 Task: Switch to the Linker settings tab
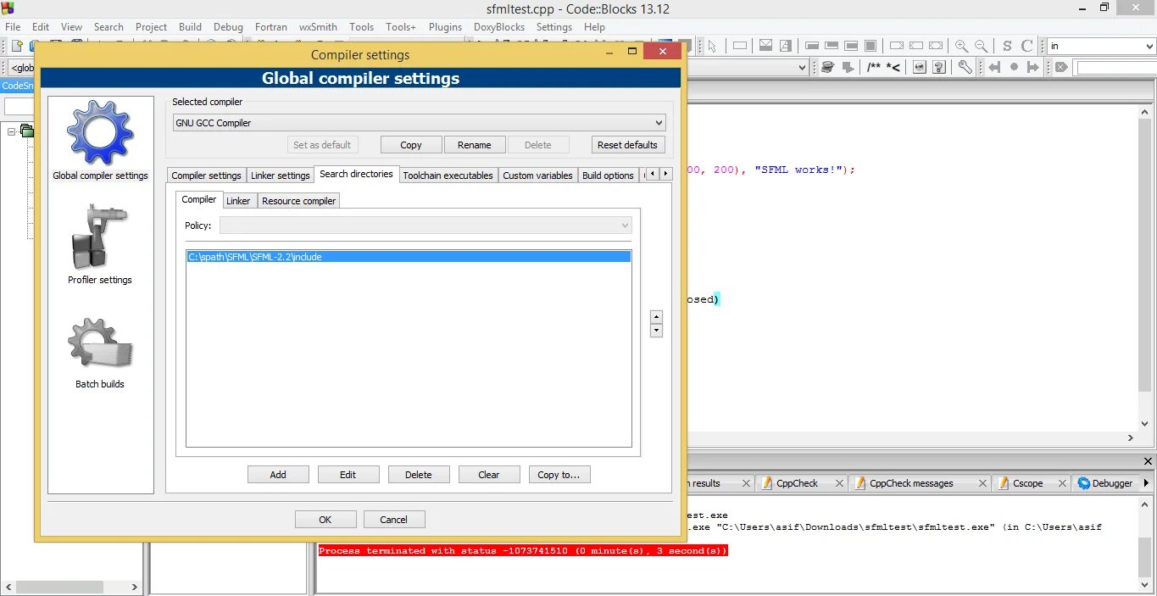(280, 175)
